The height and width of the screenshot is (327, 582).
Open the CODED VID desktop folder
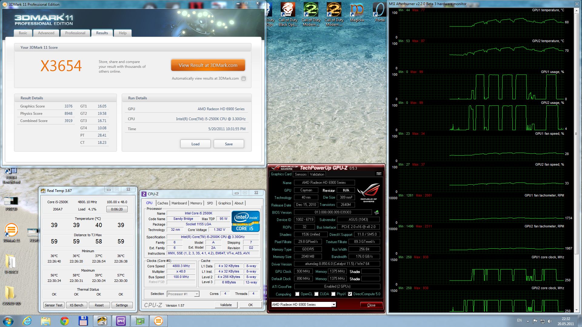point(11,295)
